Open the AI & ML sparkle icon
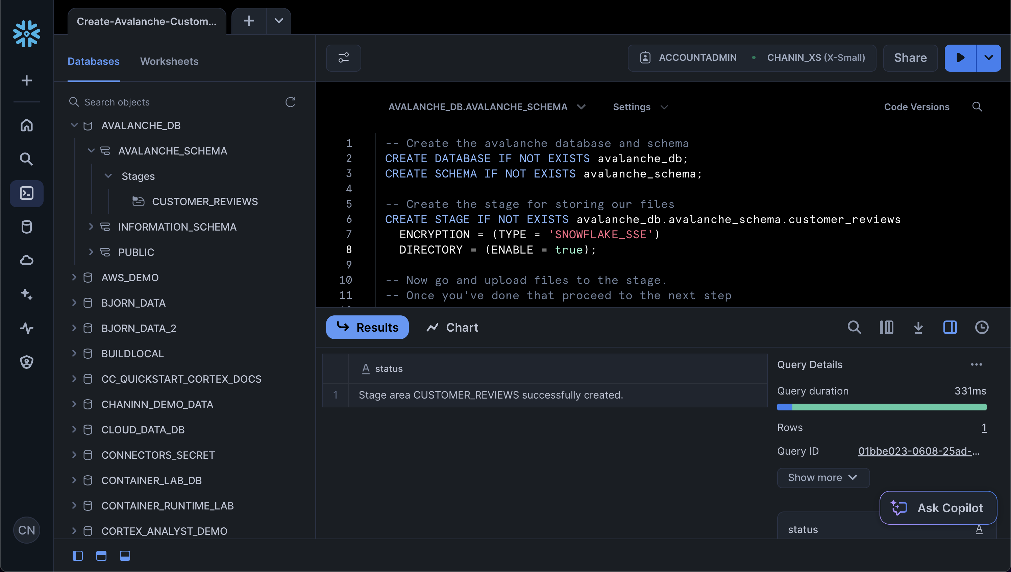 click(26, 294)
